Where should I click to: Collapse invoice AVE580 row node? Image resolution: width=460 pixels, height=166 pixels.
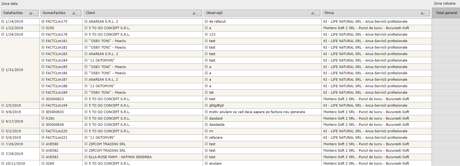click(43, 144)
